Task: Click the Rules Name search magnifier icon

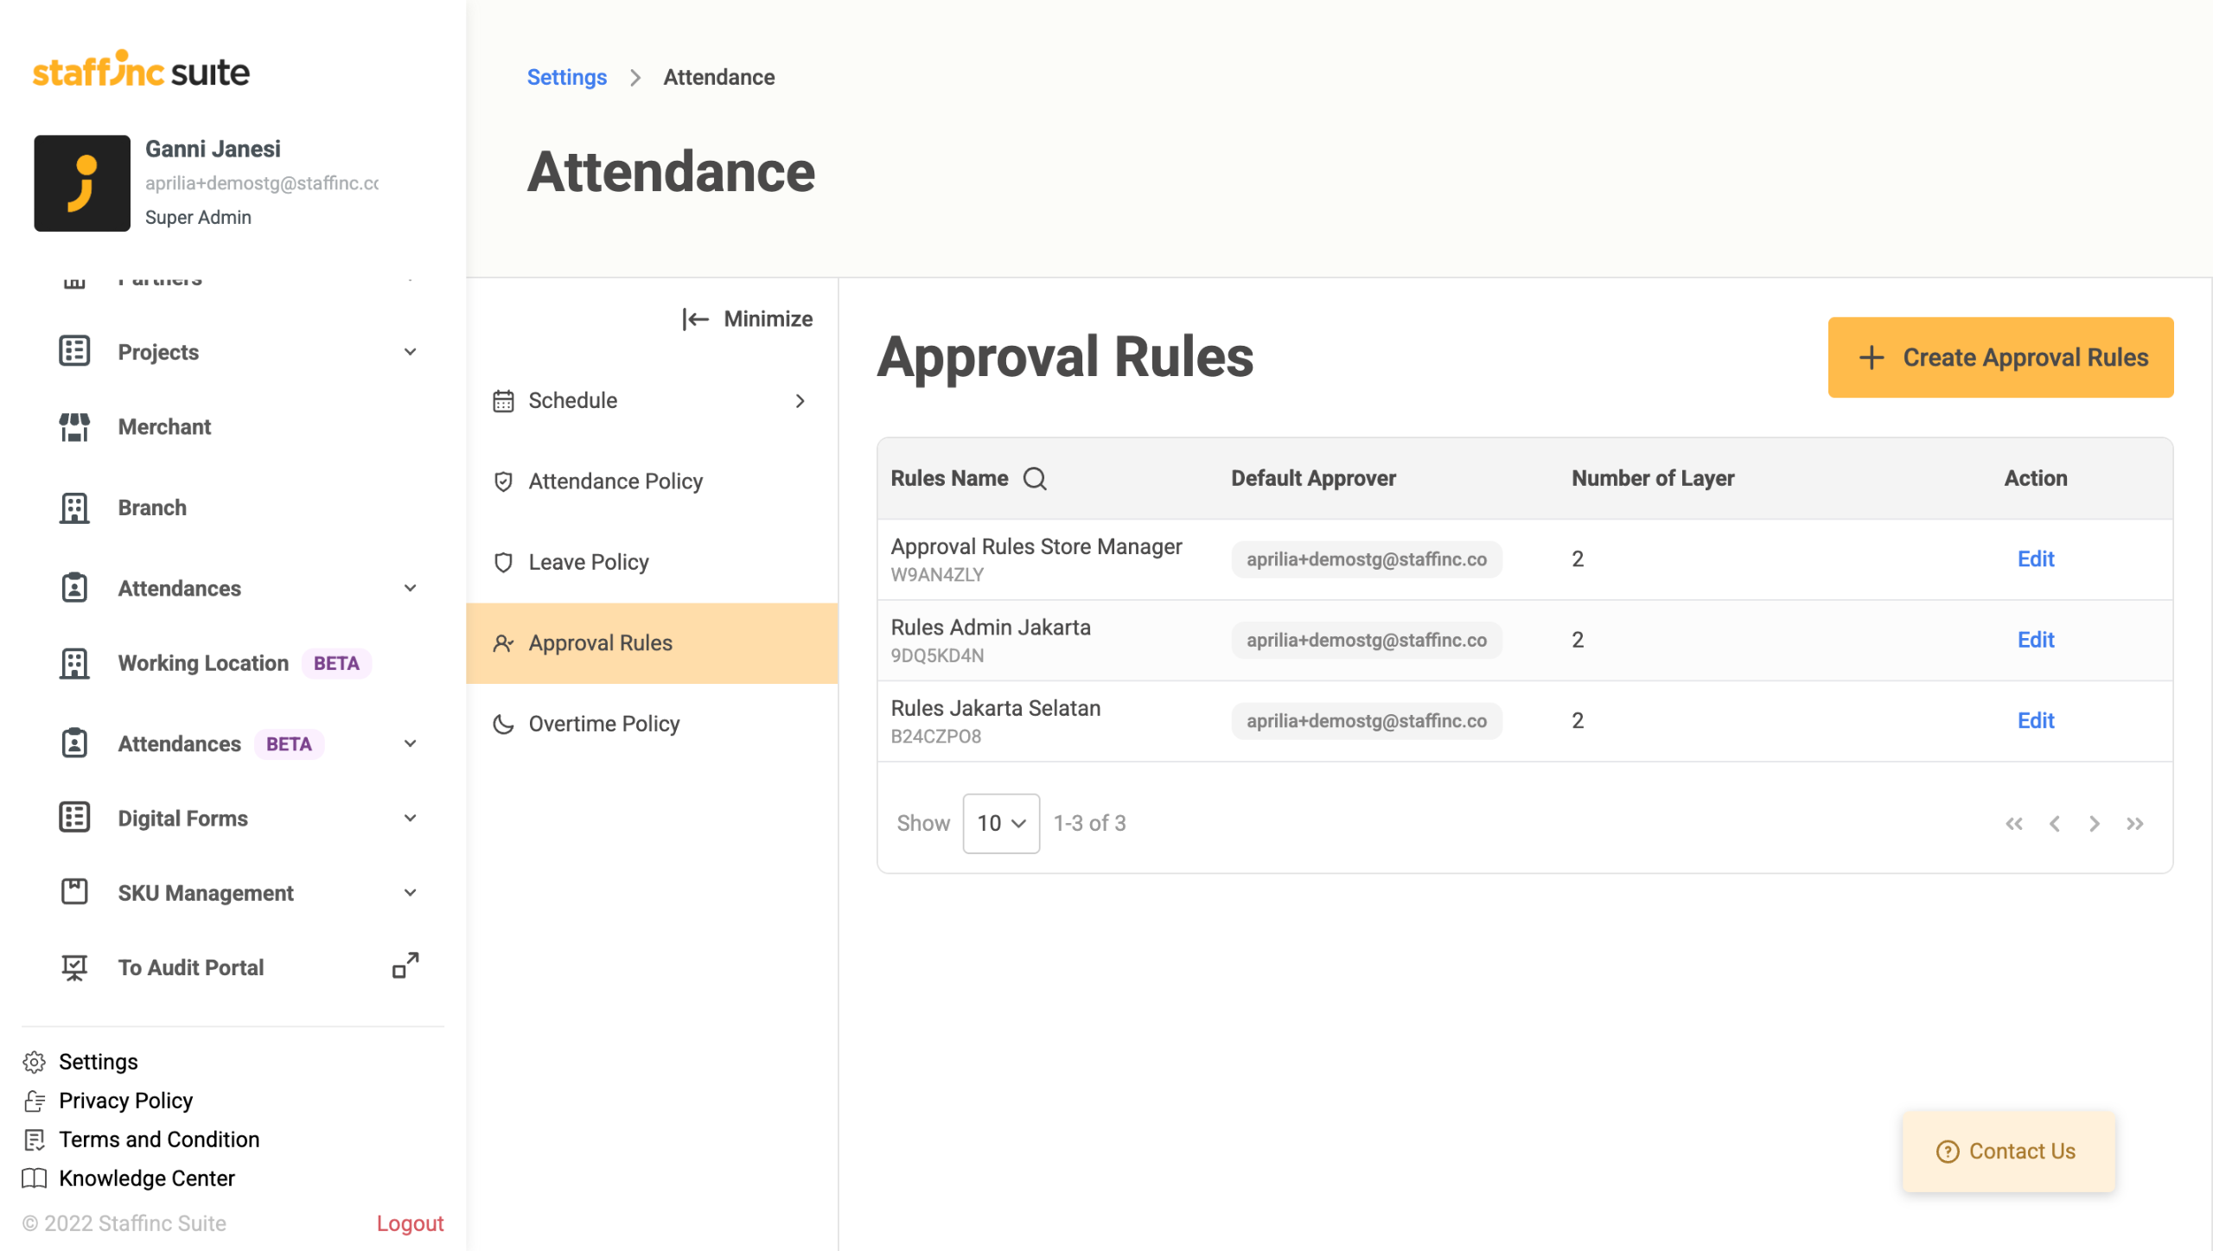Action: tap(1035, 479)
